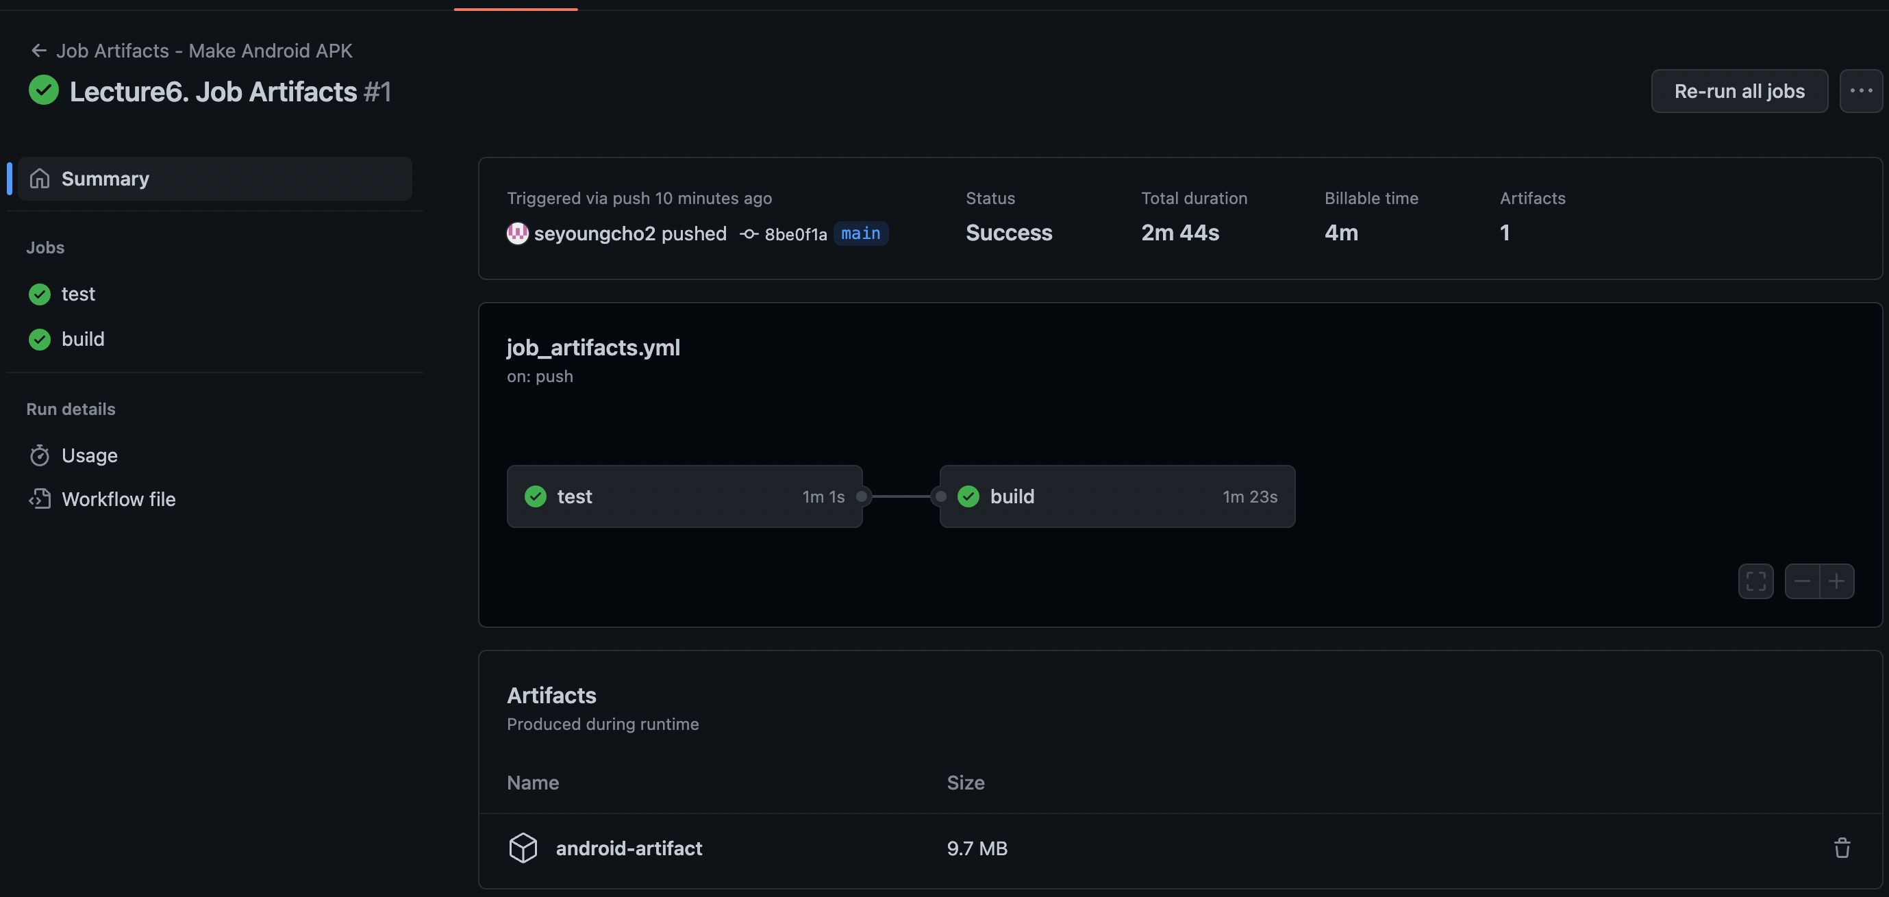Click the main branch label
This screenshot has height=897, width=1889.
pyautogui.click(x=860, y=233)
